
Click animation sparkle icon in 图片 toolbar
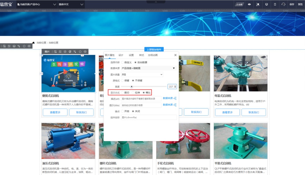point(75,52)
